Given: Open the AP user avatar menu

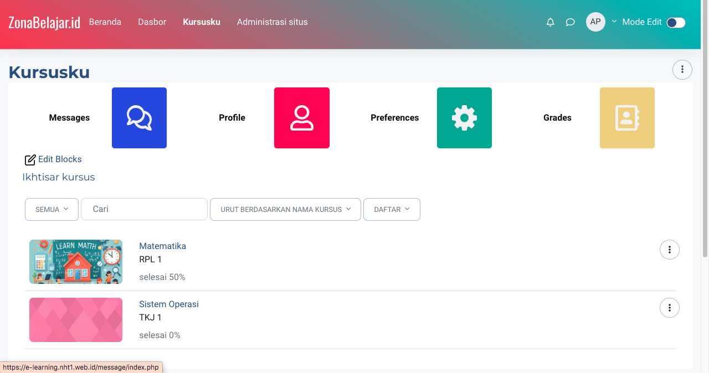Looking at the screenshot, I should point(595,22).
